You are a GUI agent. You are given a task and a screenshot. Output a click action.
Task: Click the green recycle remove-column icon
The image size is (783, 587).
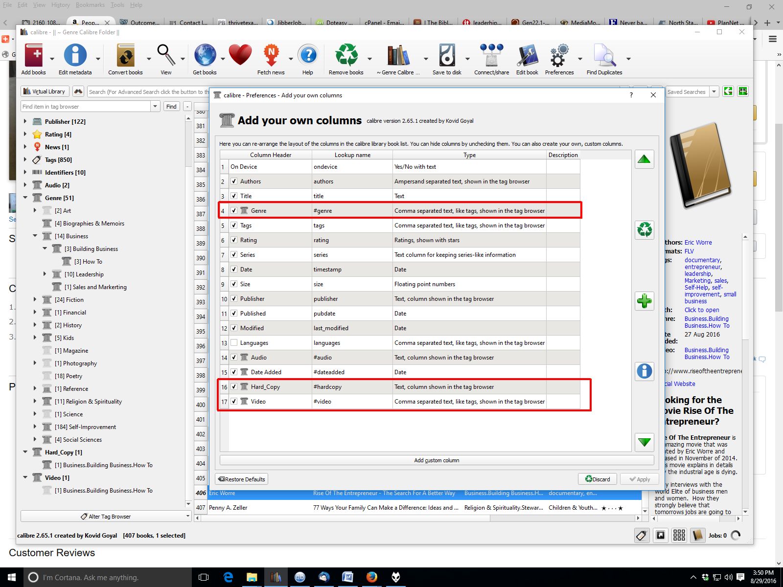[645, 229]
